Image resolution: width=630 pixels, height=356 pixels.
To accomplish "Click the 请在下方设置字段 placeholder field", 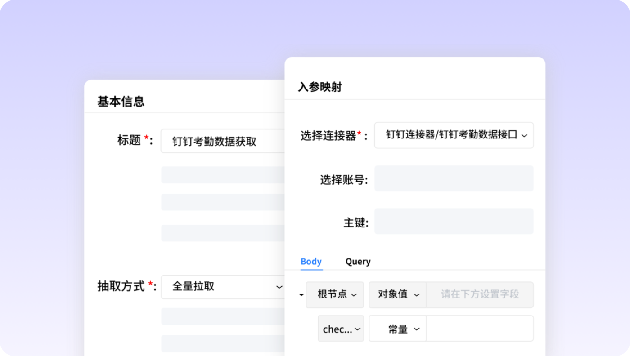I will pyautogui.click(x=480, y=295).
